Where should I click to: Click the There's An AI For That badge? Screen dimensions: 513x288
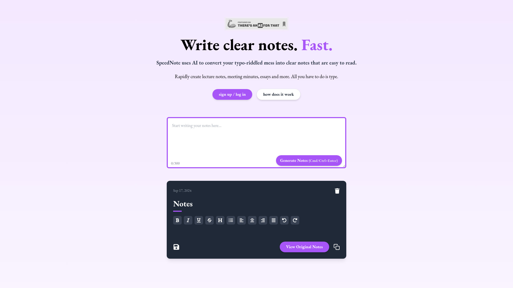[x=256, y=23]
